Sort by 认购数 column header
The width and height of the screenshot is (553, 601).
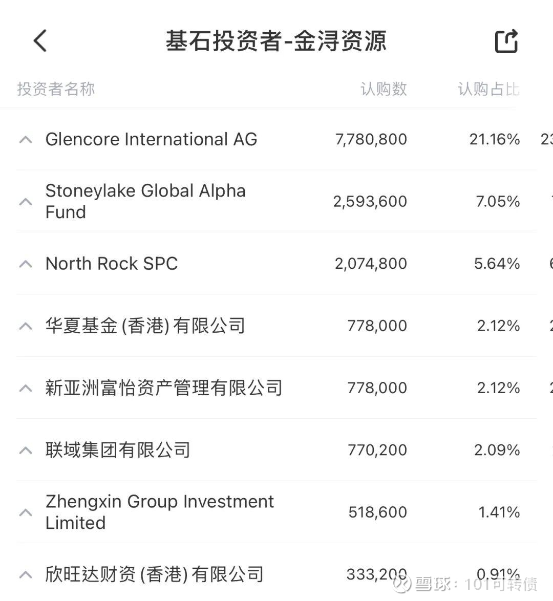(384, 89)
